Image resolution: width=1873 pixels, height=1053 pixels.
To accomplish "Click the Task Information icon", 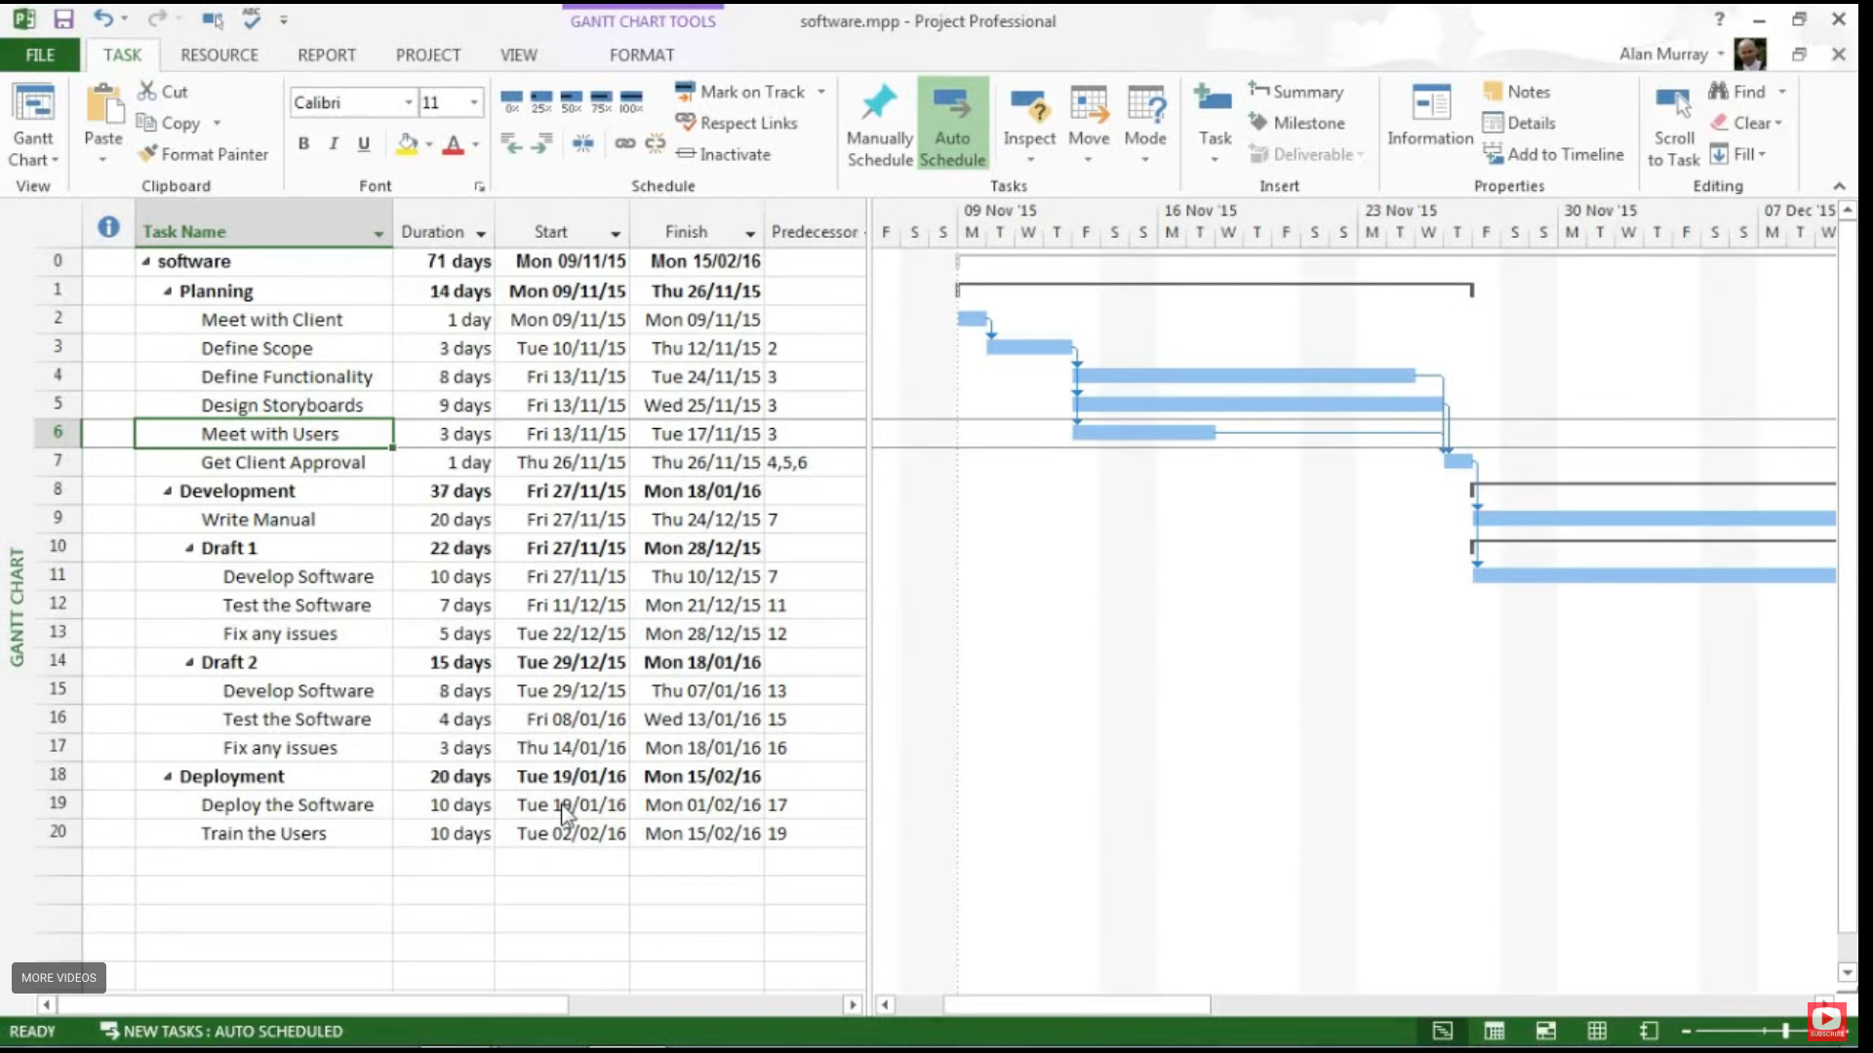I will [1430, 103].
